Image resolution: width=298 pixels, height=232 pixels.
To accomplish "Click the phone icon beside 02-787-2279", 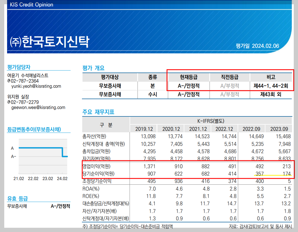I will [9, 102].
